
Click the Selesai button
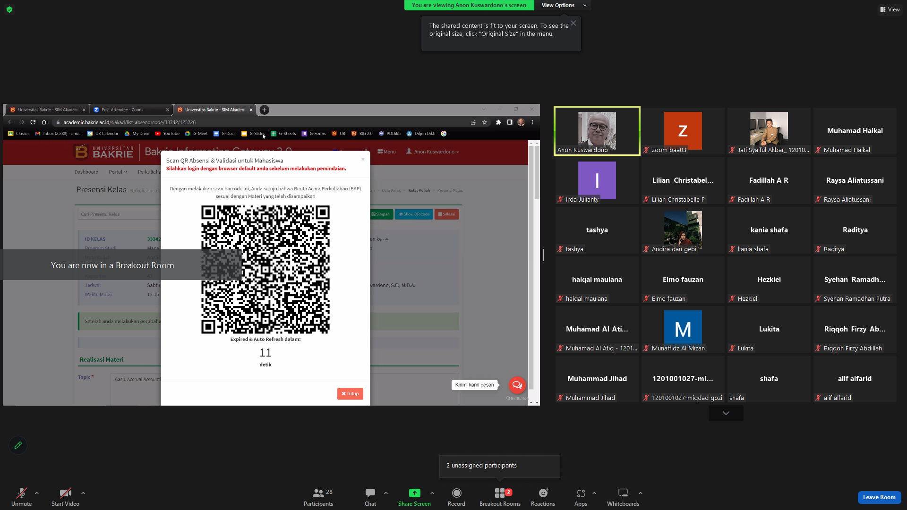pos(446,214)
